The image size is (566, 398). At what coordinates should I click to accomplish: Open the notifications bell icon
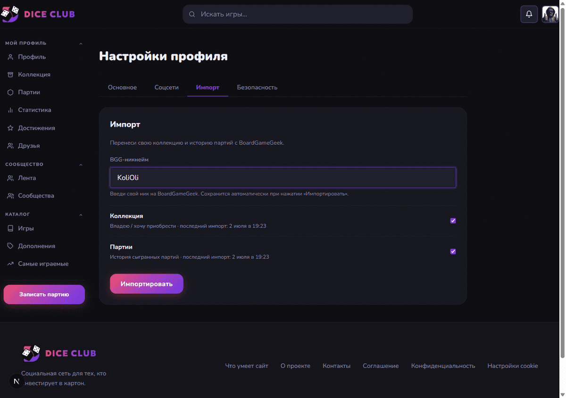point(529,14)
